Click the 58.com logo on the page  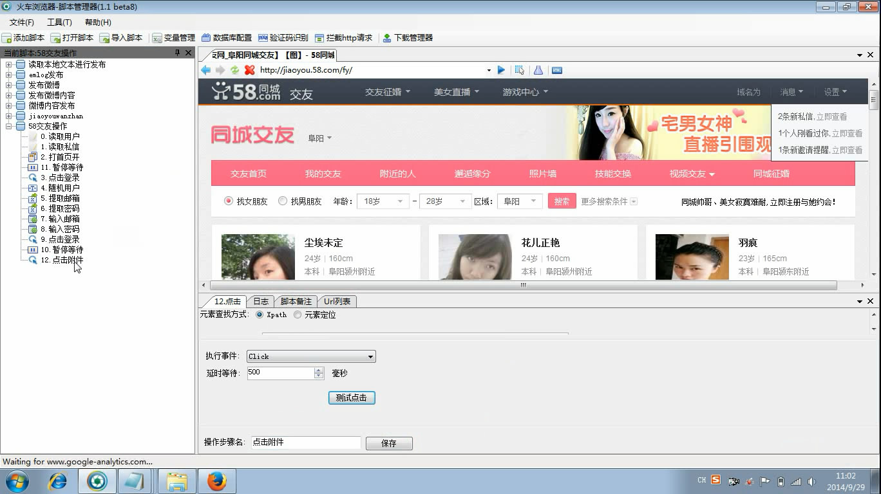[x=247, y=92]
